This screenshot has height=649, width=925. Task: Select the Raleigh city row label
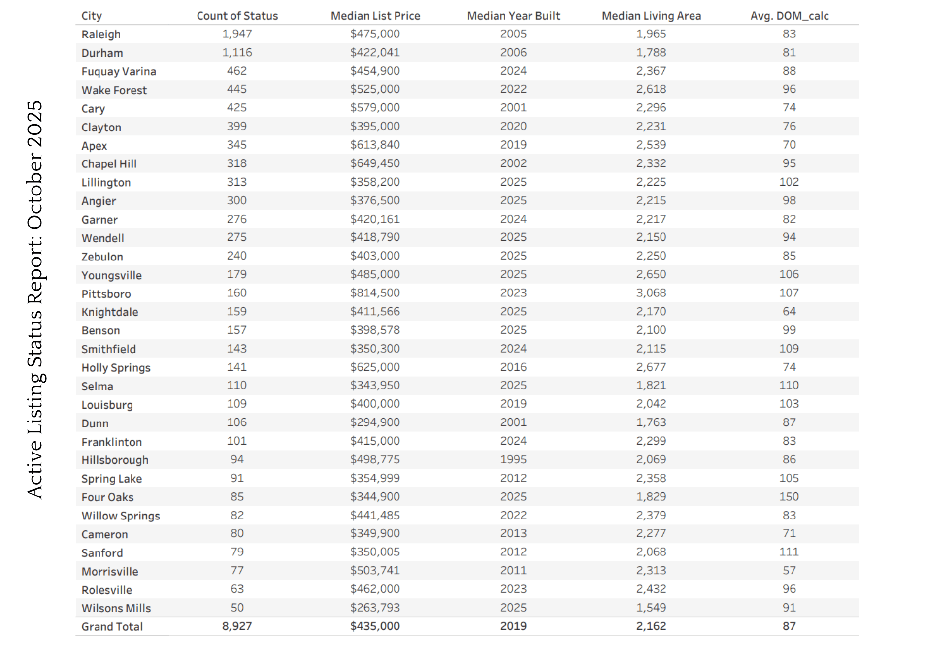click(101, 34)
